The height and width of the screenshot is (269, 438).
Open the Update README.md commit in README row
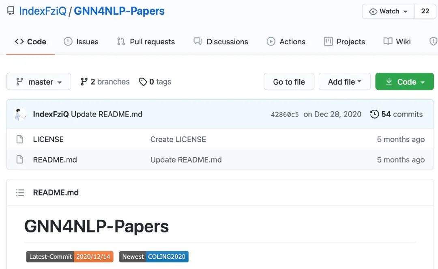pyautogui.click(x=186, y=160)
